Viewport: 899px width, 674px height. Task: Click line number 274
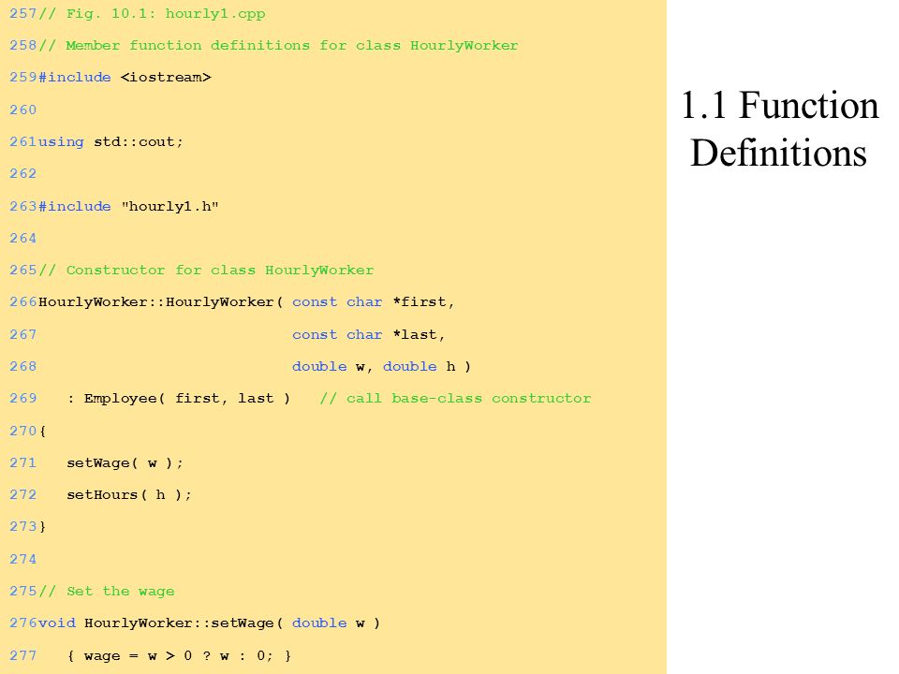click(22, 559)
